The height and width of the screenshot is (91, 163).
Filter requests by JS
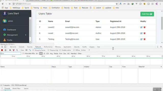[x=44, y=54]
